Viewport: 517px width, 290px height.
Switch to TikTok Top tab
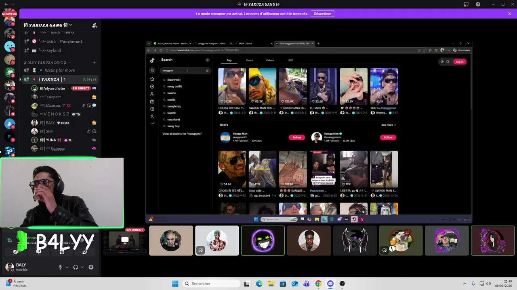coord(229,60)
